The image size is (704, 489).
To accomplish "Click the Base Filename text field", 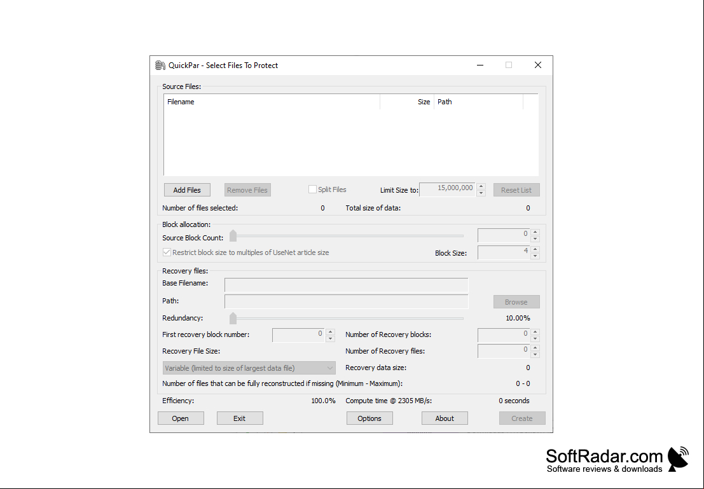I will 346,285.
